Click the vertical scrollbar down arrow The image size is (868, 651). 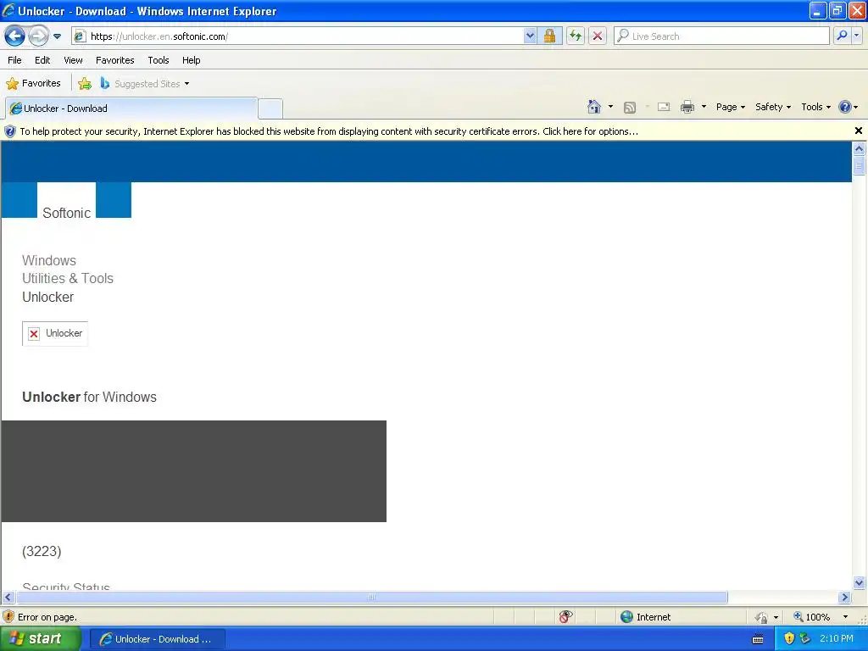[859, 582]
